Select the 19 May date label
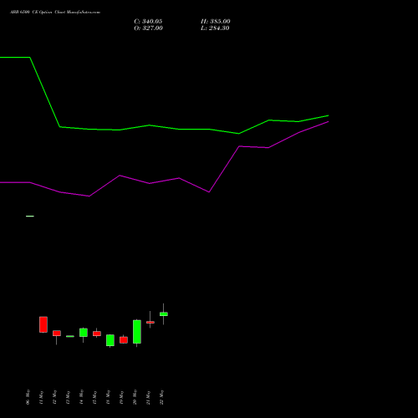This screenshot has width=418, height=418. (121, 397)
